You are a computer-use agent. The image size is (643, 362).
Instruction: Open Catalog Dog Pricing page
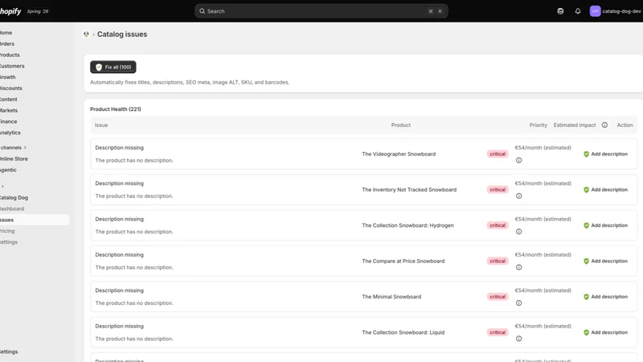[x=7, y=231]
